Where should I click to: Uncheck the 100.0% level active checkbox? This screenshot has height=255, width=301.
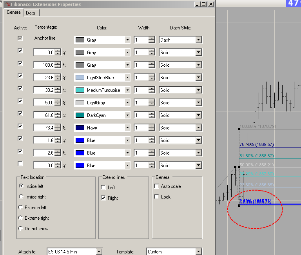point(20,64)
